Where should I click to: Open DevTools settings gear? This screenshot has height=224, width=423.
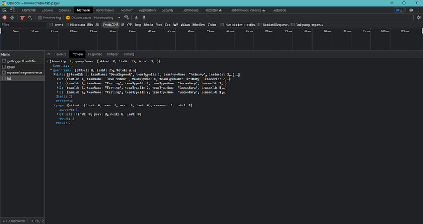tap(411, 10)
